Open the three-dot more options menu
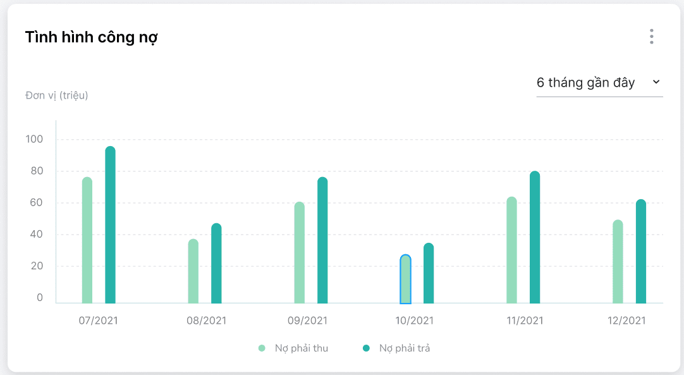This screenshot has width=684, height=375. 651,37
